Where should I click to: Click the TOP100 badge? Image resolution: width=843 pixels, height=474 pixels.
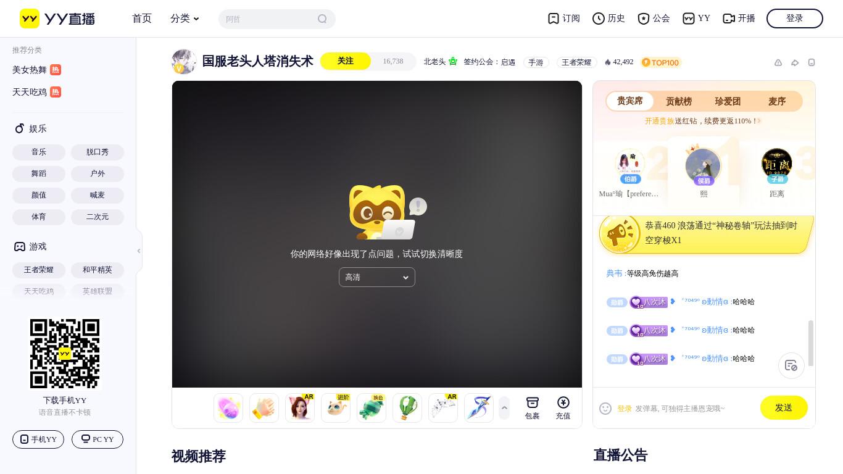coord(661,62)
